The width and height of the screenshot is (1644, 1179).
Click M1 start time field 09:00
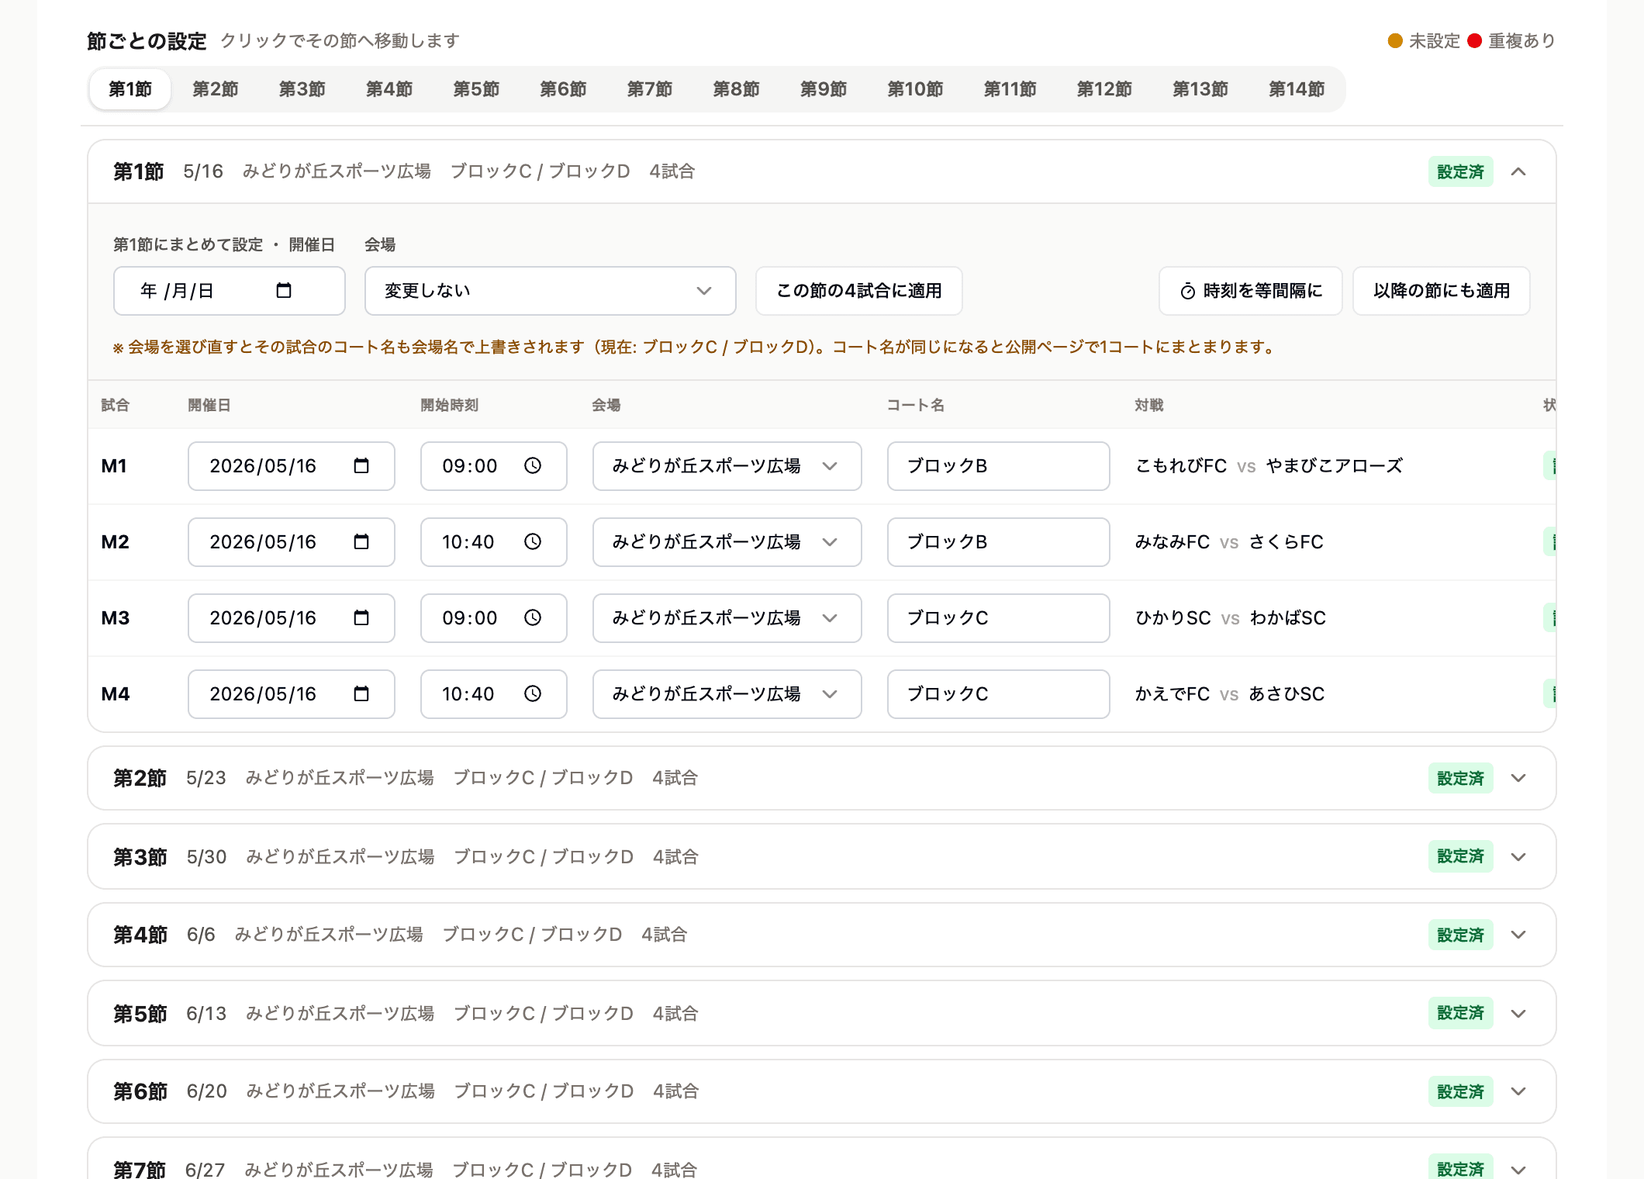[x=494, y=465]
